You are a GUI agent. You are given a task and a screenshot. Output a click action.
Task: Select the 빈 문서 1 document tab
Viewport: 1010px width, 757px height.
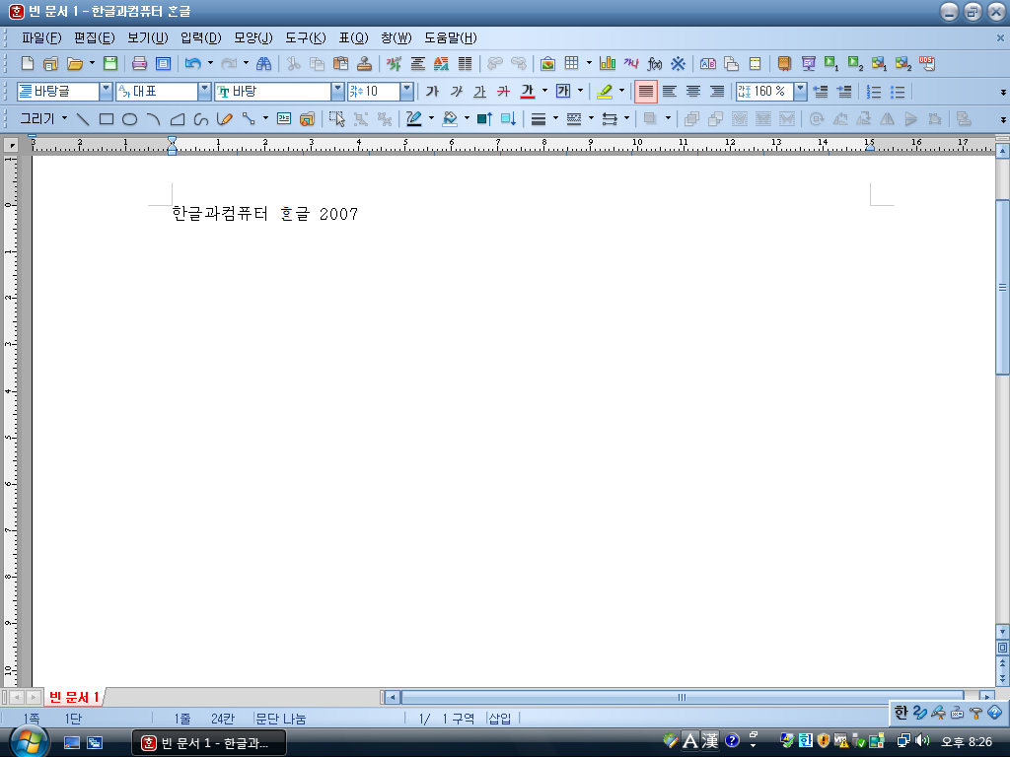pos(74,697)
